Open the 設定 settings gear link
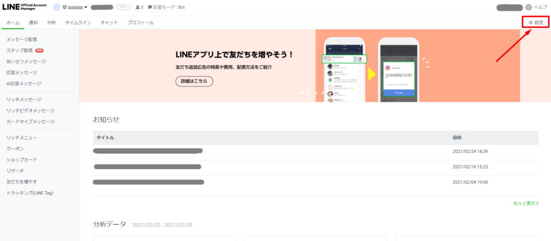This screenshot has width=551, height=241. [x=536, y=23]
